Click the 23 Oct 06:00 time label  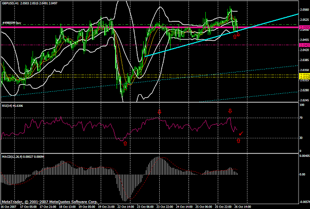145,207
